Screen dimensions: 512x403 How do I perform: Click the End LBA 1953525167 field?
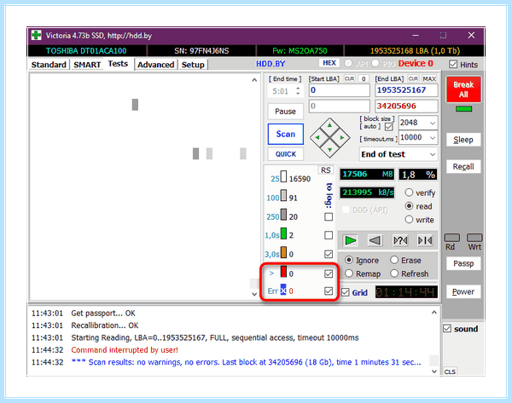click(406, 90)
